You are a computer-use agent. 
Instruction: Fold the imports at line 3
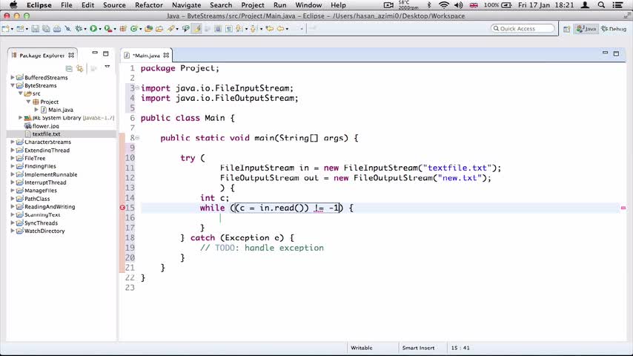[x=137, y=88]
